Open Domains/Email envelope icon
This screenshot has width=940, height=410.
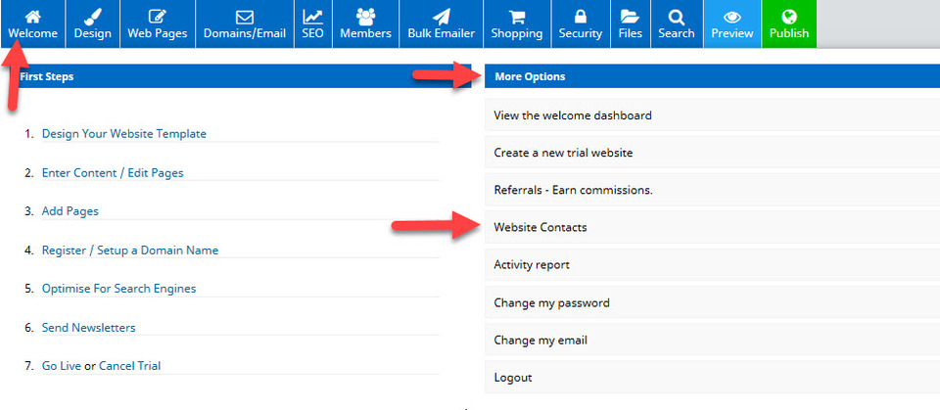[245, 18]
